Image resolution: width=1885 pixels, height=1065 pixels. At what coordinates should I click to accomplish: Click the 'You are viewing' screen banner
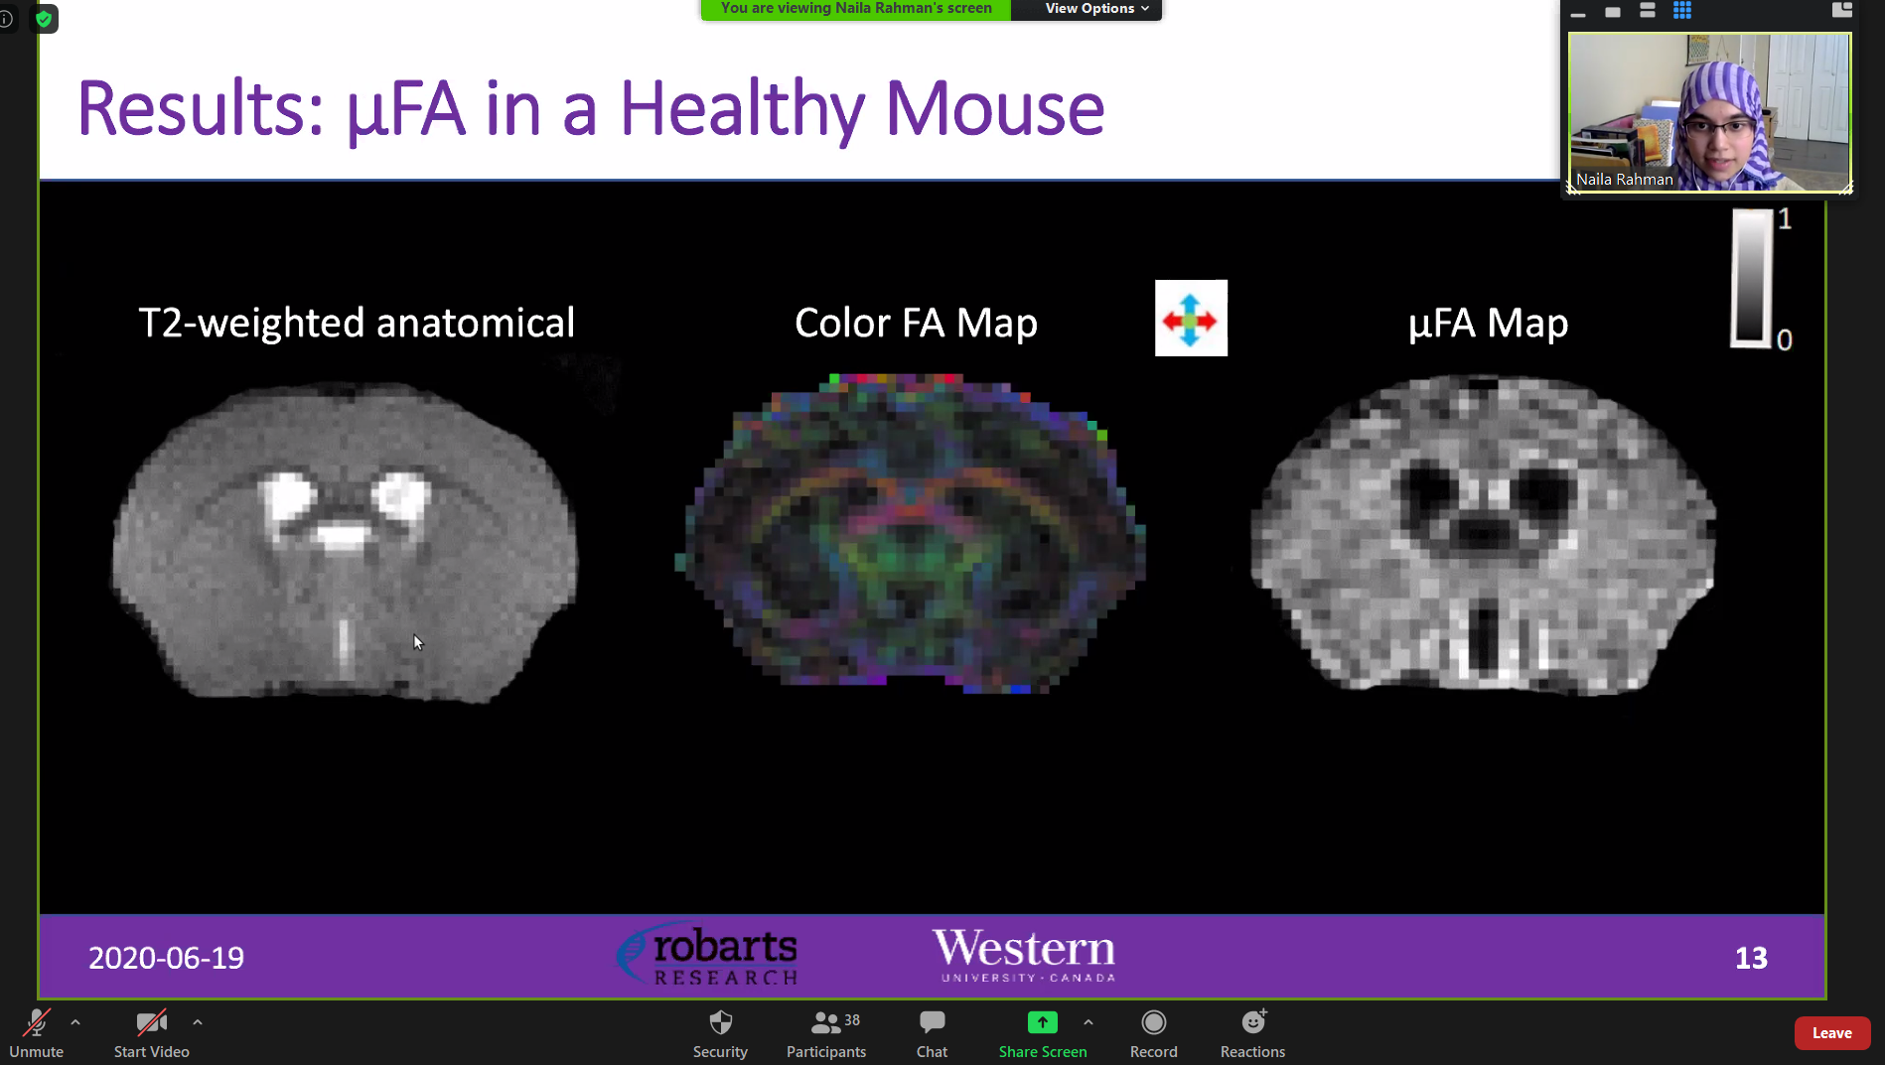(x=855, y=9)
